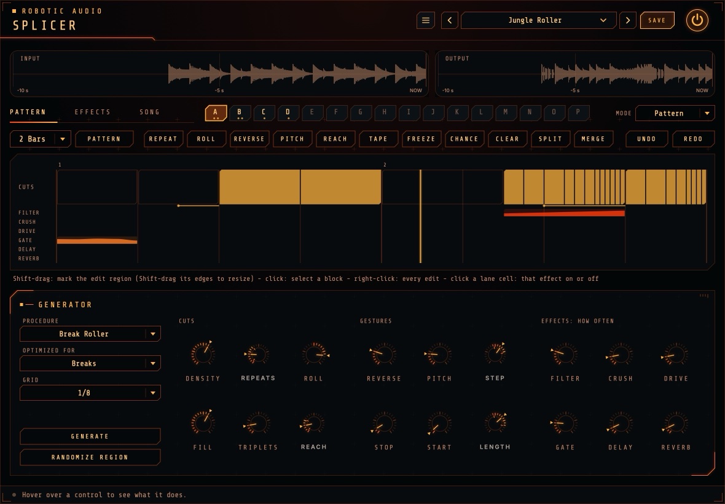
Task: Click the DENSITY knob
Action: (x=203, y=354)
